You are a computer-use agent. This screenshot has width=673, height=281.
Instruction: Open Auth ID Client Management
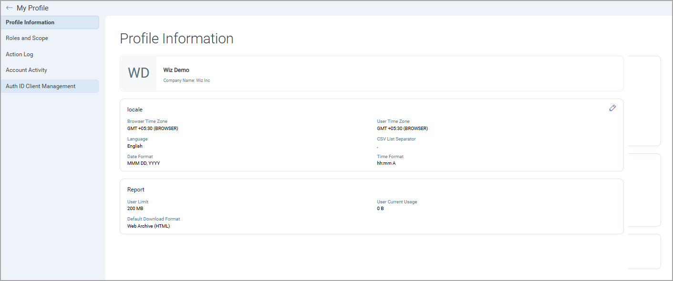41,86
